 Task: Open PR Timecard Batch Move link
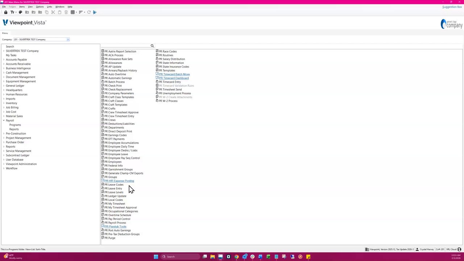[x=174, y=74]
